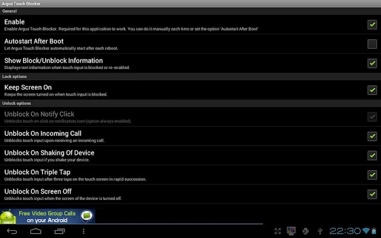
Task: Go to the Android home screen
Action: [x=36, y=231]
